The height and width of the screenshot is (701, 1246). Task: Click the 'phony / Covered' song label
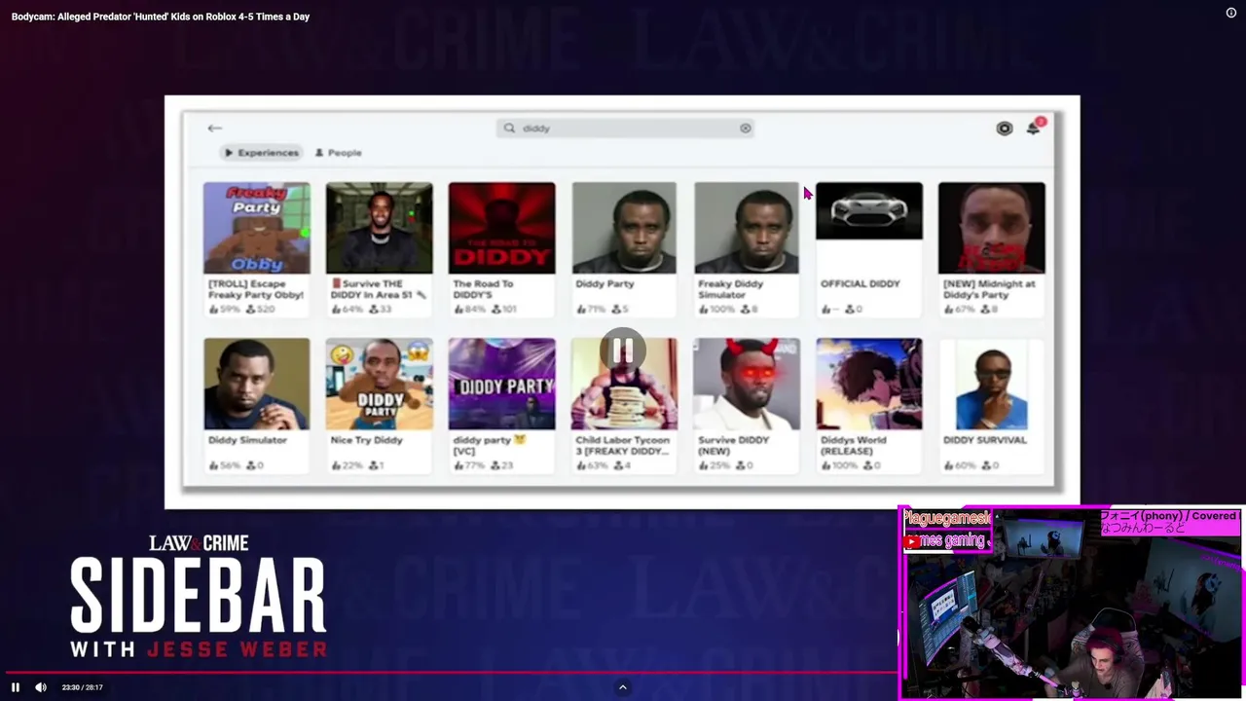[1168, 522]
